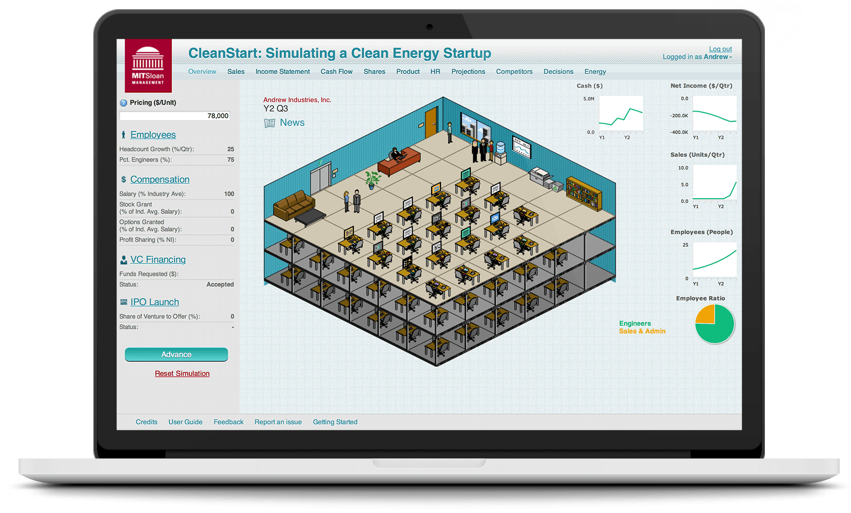The image size is (851, 513).
Task: Switch to Income Statement tab
Action: pyautogui.click(x=283, y=72)
